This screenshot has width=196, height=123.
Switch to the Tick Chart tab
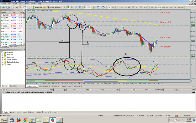pyautogui.click(x=13, y=47)
